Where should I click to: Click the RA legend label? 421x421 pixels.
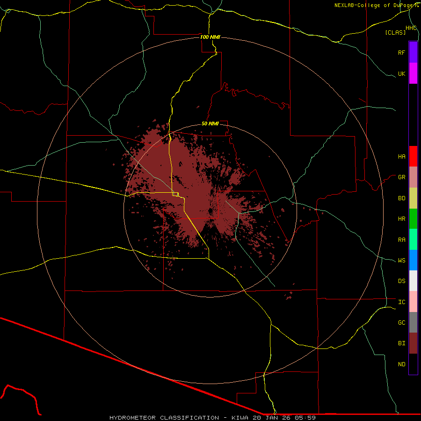[x=401, y=240]
